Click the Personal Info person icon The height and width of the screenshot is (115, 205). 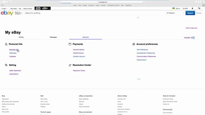pos(6,44)
